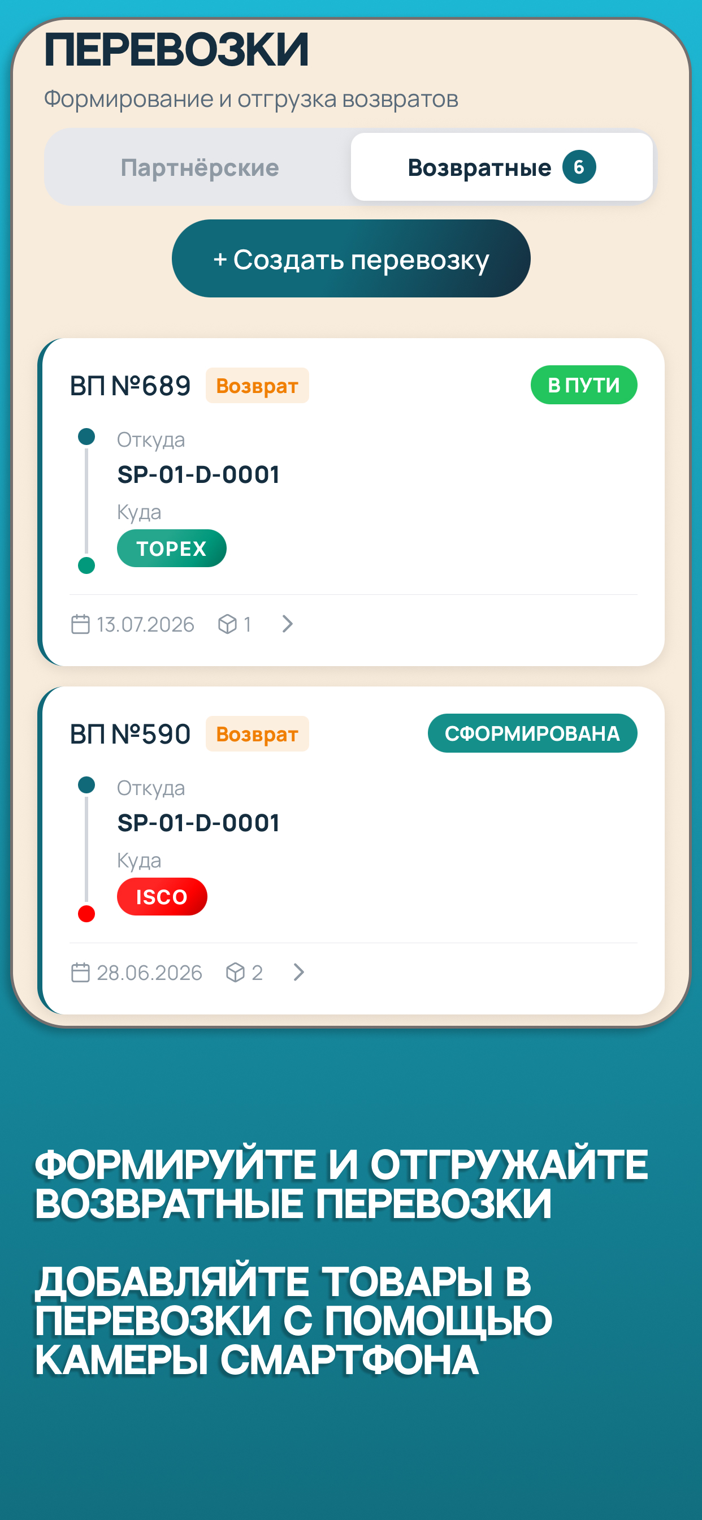Click the count badge 6 on Возвратные
This screenshot has width=702, height=1520.
click(x=579, y=167)
